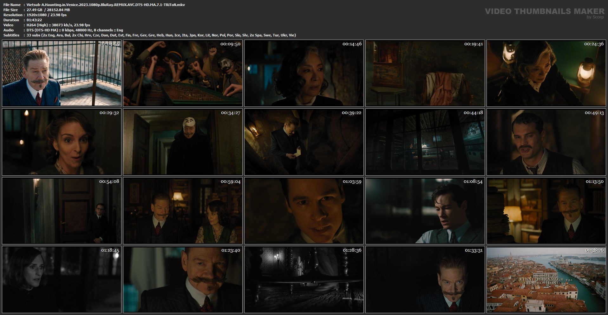Select the thumbnail at 01:33:31
Image resolution: width=608 pixels, height=315 pixels.
tap(425, 280)
